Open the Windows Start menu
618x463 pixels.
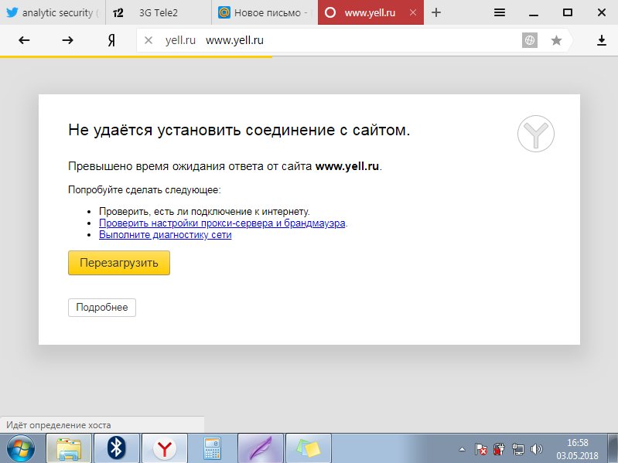point(20,448)
